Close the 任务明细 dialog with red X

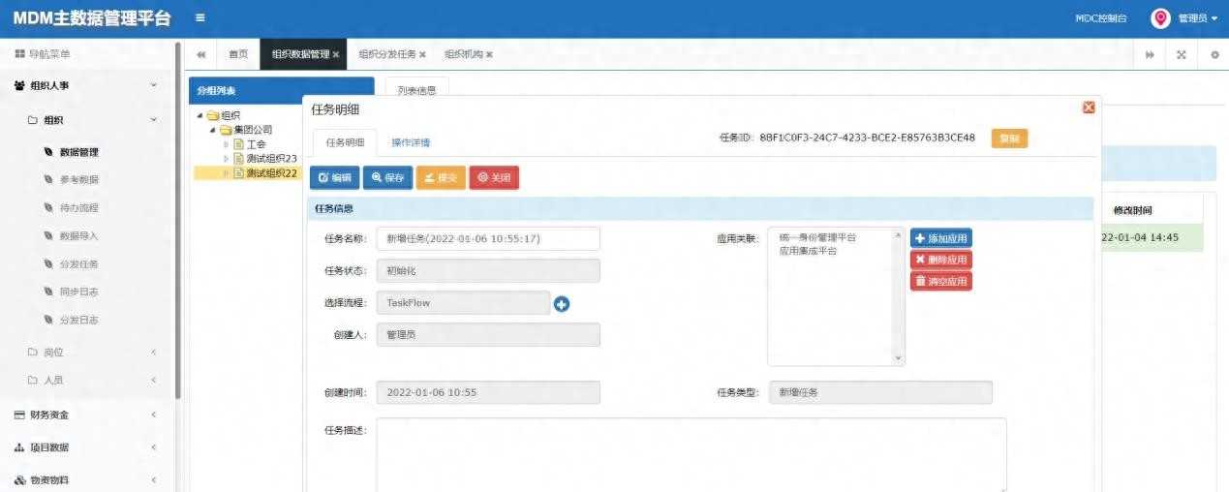(1089, 108)
